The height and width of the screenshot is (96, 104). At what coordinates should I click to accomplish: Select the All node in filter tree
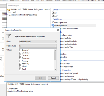[14, 12]
